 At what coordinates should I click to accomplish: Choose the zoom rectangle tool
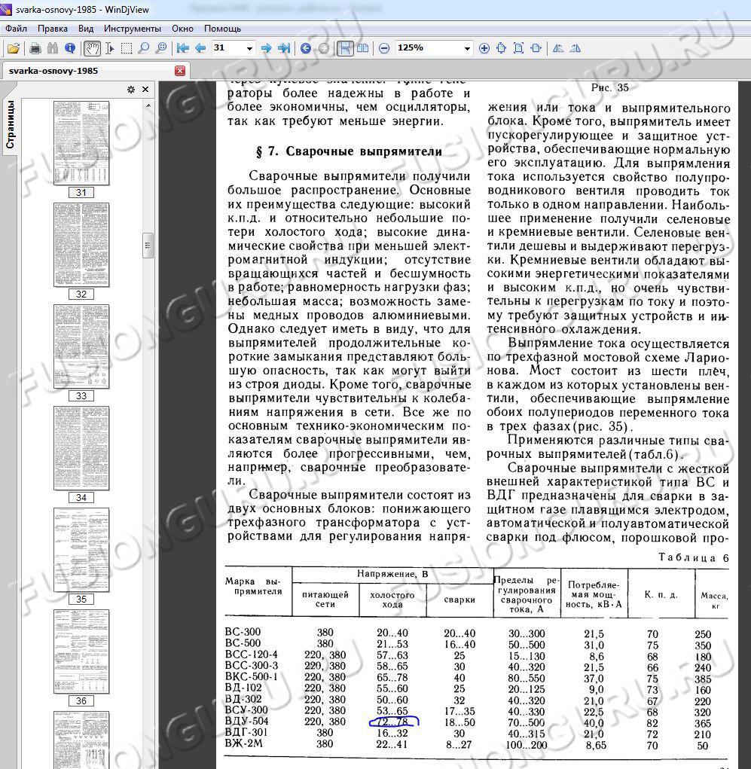point(161,48)
